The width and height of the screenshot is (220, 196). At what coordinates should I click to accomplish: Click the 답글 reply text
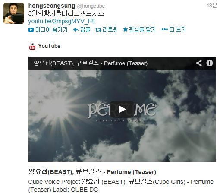coord(85,30)
